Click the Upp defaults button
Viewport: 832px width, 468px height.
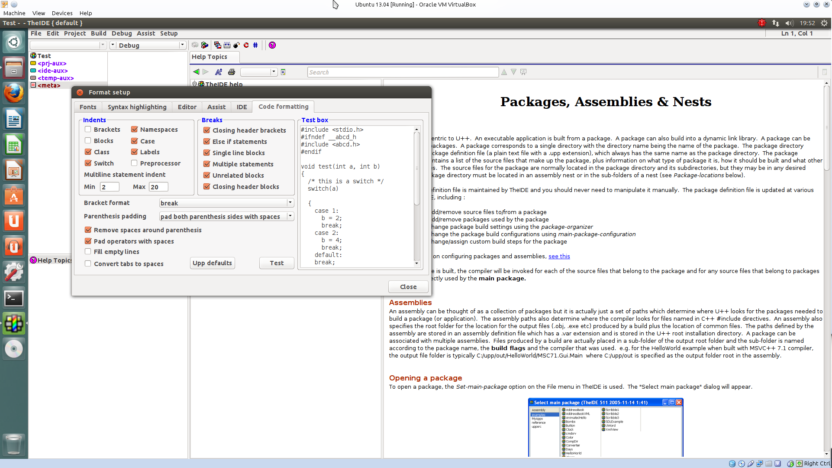coord(212,263)
